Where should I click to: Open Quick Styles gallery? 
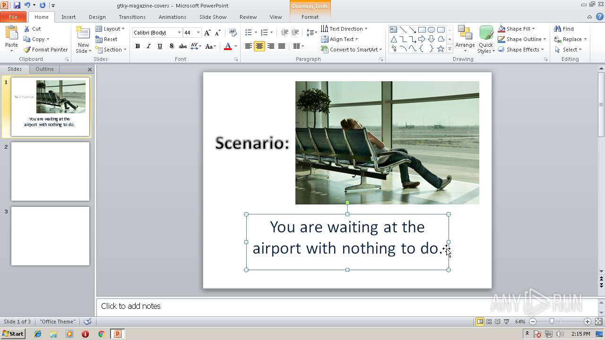[x=485, y=40]
